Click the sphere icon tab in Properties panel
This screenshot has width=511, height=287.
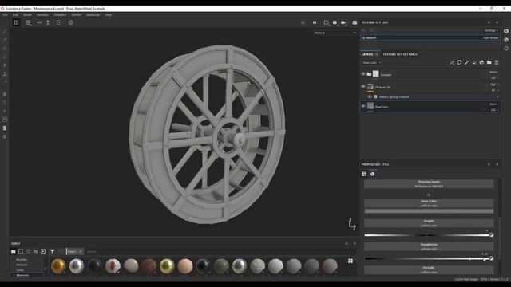click(x=373, y=174)
